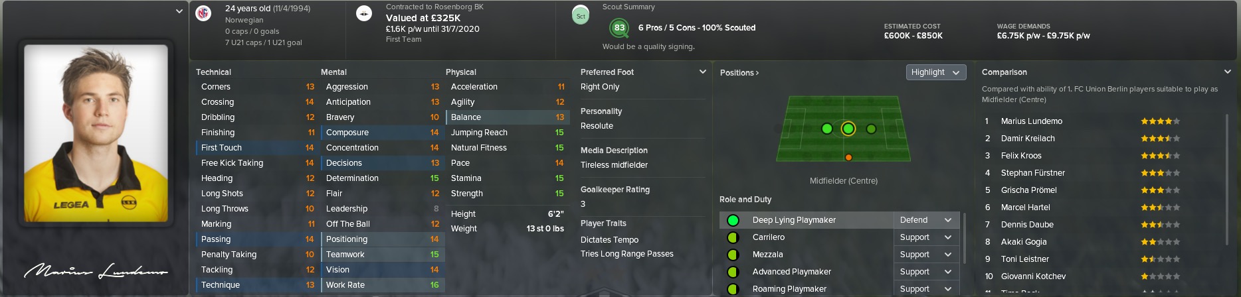Screen dimensions: 1241x297
Task: Click the Sct scout summary icon
Action: point(581,15)
